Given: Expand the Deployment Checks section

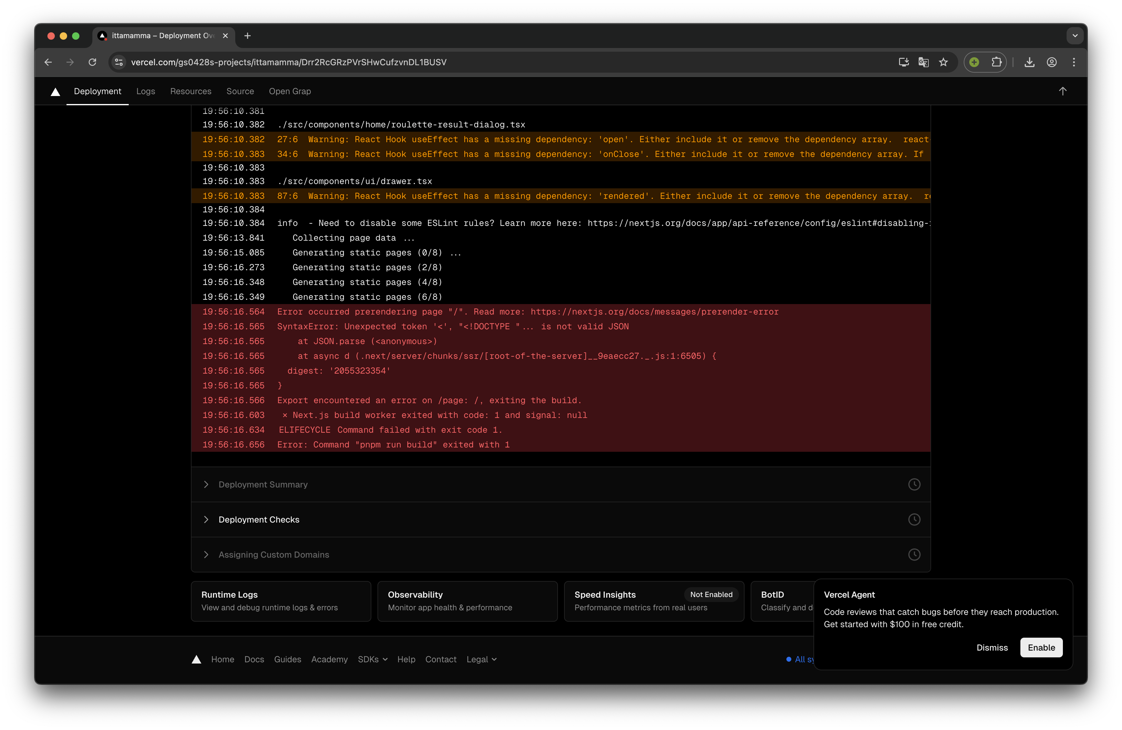Looking at the screenshot, I should click(259, 519).
